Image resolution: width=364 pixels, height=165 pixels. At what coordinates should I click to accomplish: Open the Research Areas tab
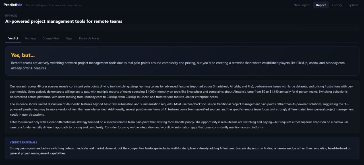(89, 38)
